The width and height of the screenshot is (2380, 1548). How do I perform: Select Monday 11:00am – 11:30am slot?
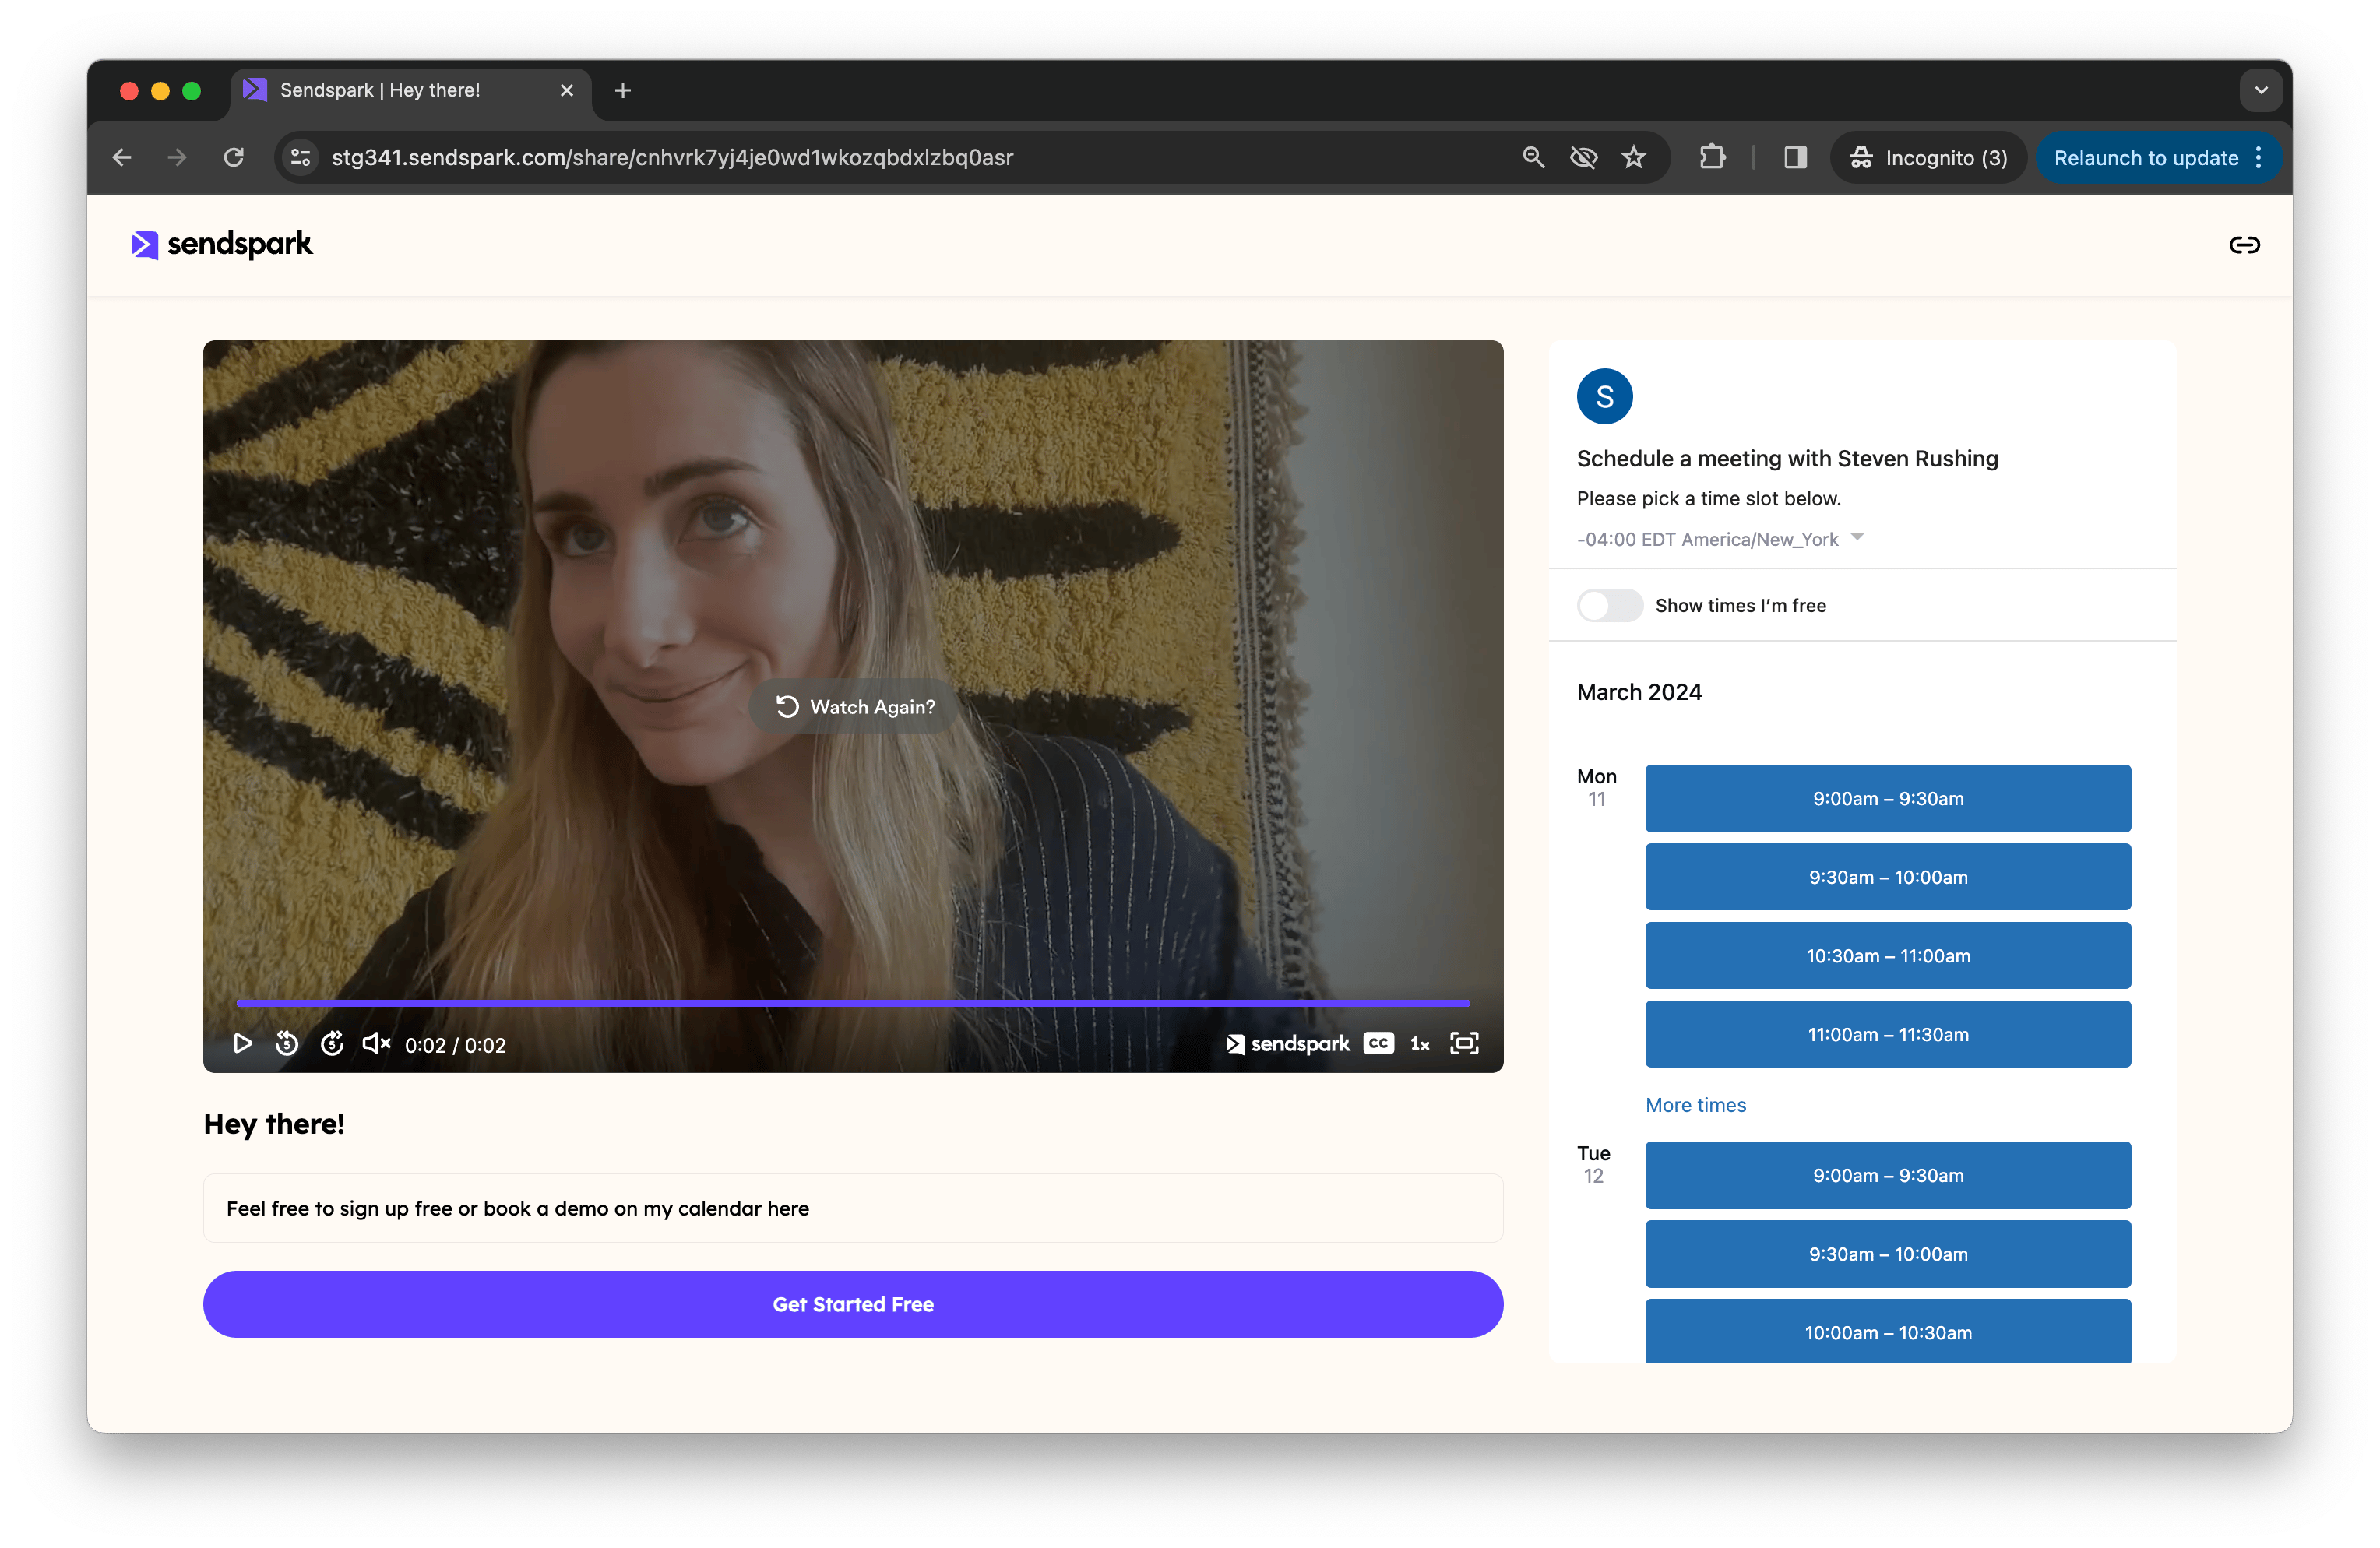(x=1888, y=1035)
